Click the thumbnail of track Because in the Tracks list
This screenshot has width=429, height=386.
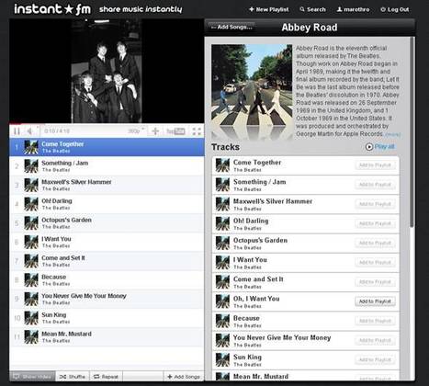pos(222,321)
